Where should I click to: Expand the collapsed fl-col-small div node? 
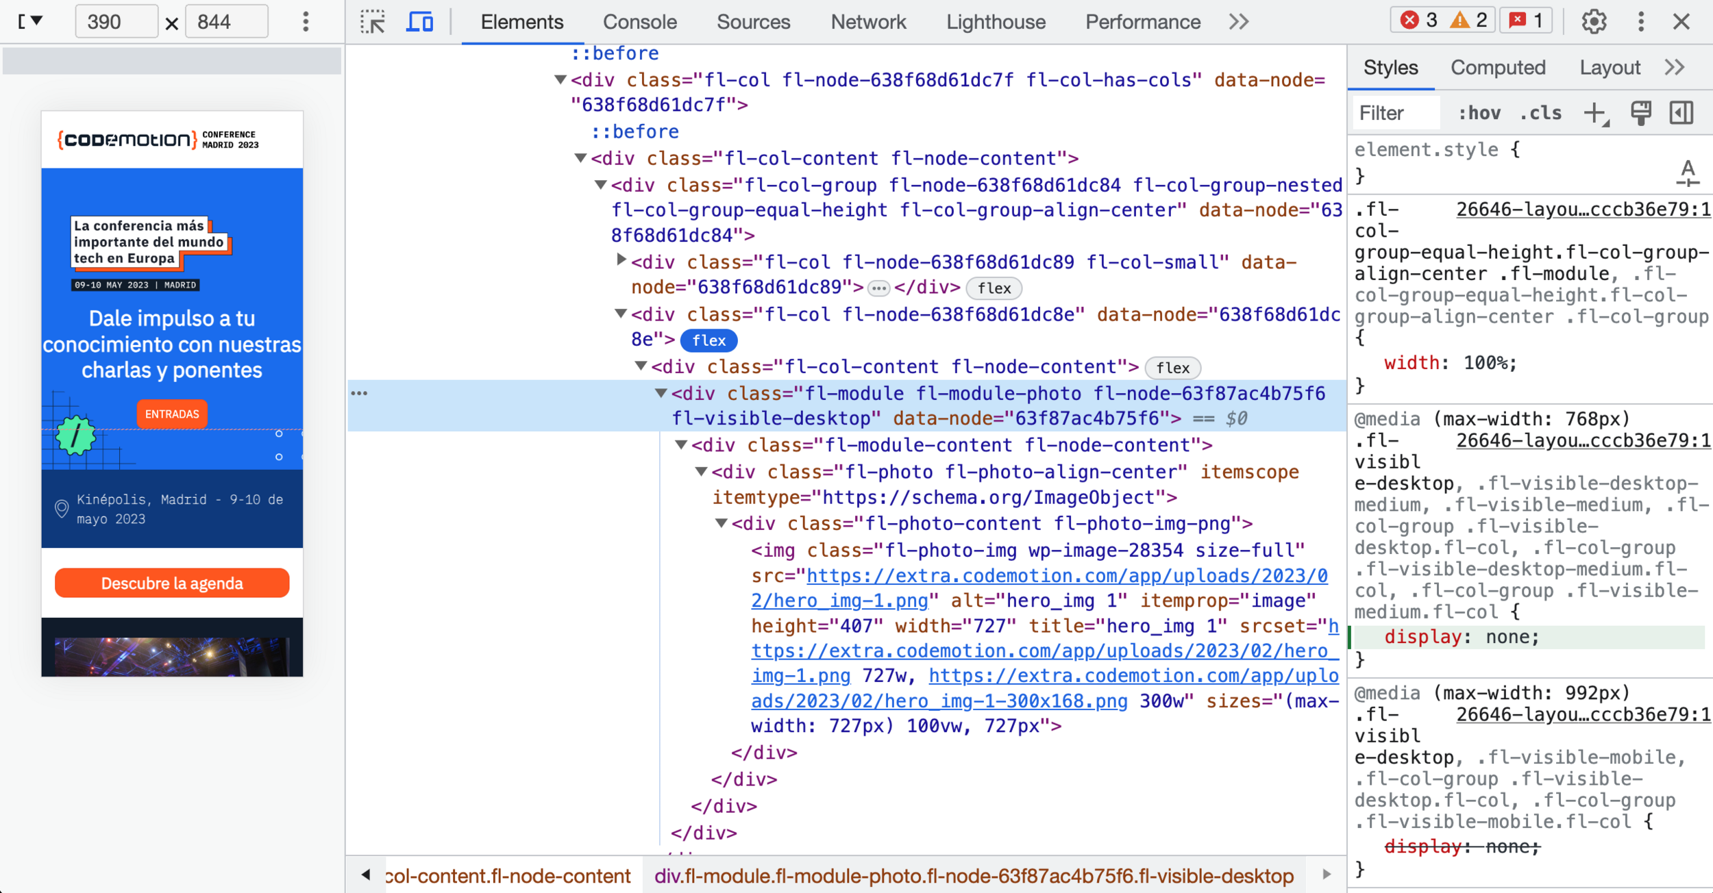(x=621, y=260)
